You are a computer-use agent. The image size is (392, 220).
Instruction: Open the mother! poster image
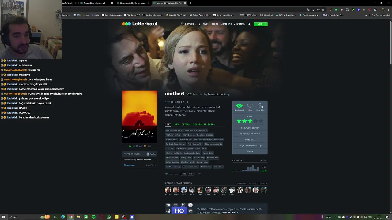pyautogui.click(x=140, y=117)
